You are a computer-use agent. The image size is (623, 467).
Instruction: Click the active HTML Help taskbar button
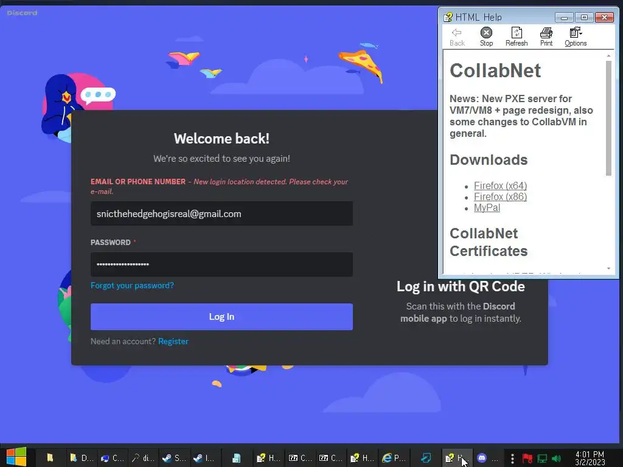(457, 458)
